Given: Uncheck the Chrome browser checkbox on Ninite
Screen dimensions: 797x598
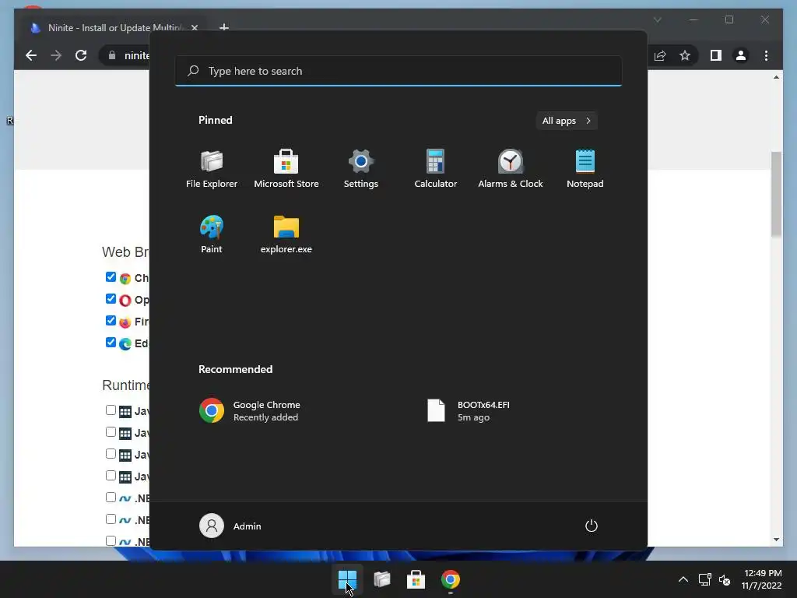Looking at the screenshot, I should point(111,276).
